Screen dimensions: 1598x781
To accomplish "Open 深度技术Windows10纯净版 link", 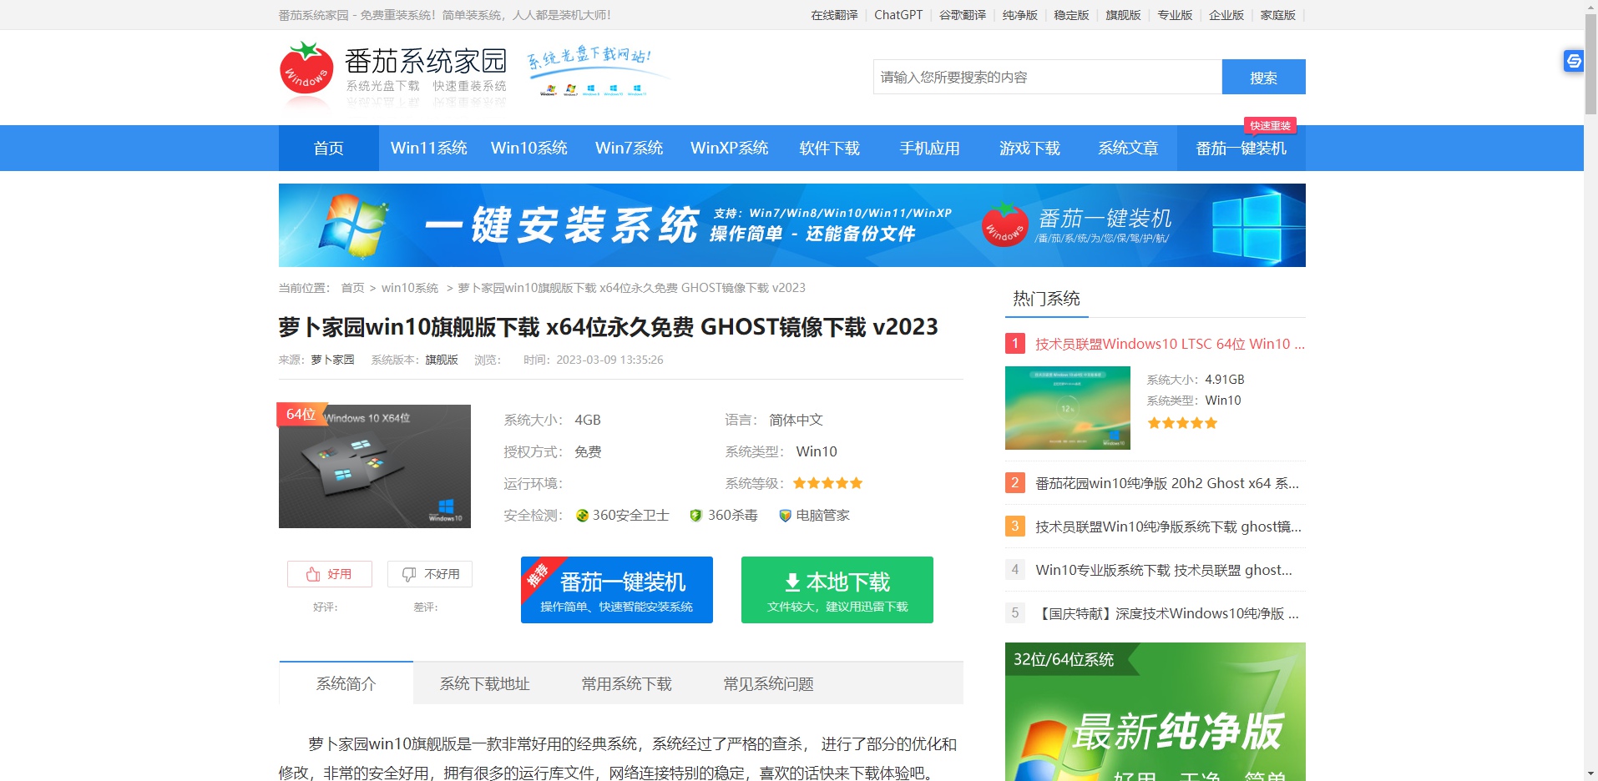I will pos(1167,613).
